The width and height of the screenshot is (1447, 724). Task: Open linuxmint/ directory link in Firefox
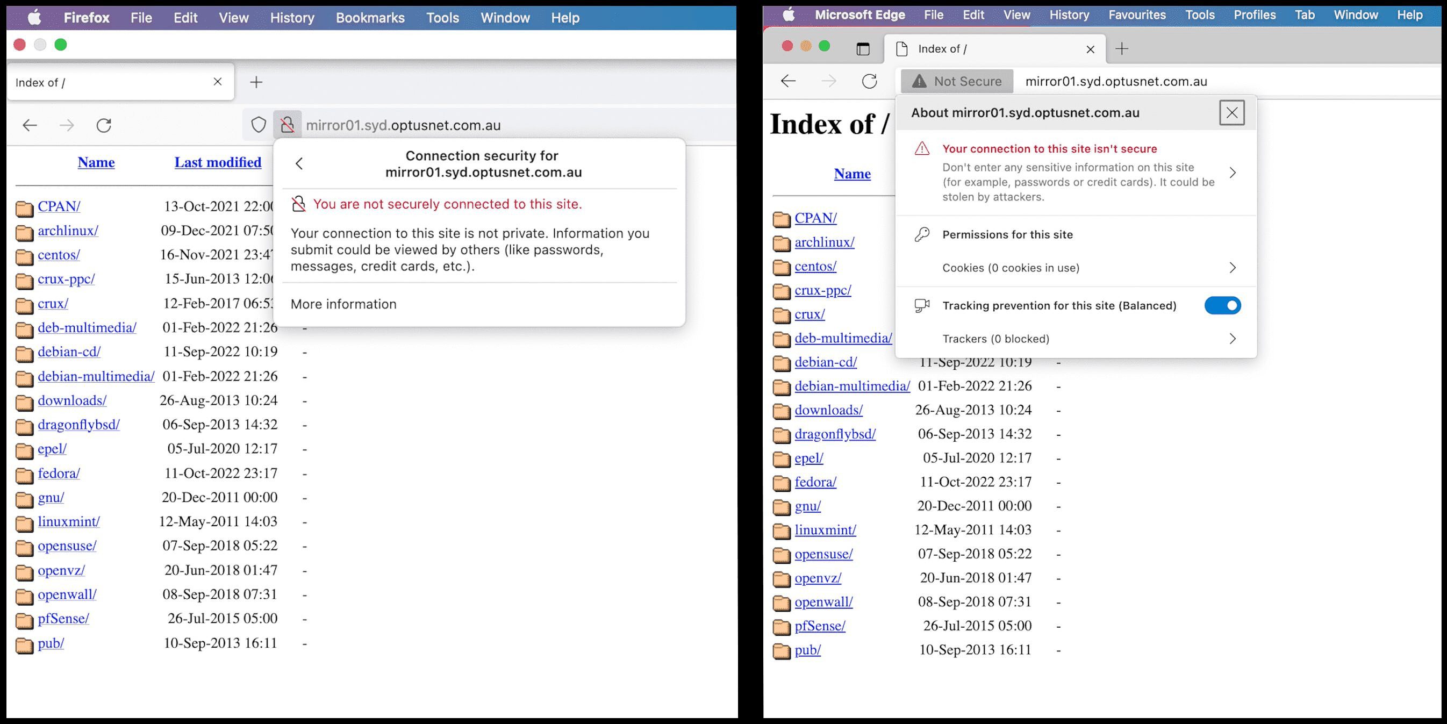68,521
